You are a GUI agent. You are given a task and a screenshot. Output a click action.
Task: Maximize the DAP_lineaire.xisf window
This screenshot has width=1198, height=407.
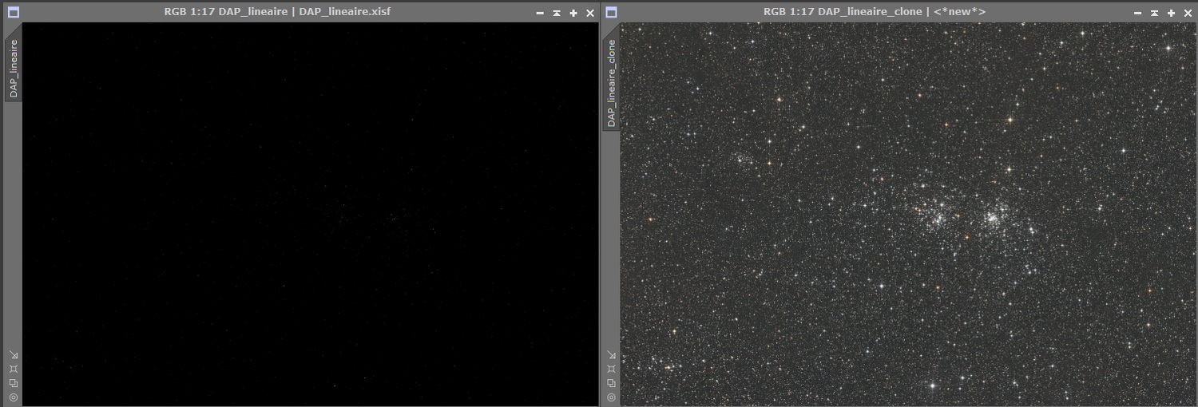tap(573, 13)
